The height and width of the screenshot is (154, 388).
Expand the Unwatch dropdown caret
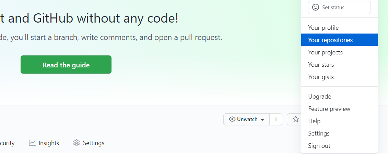click(x=262, y=120)
